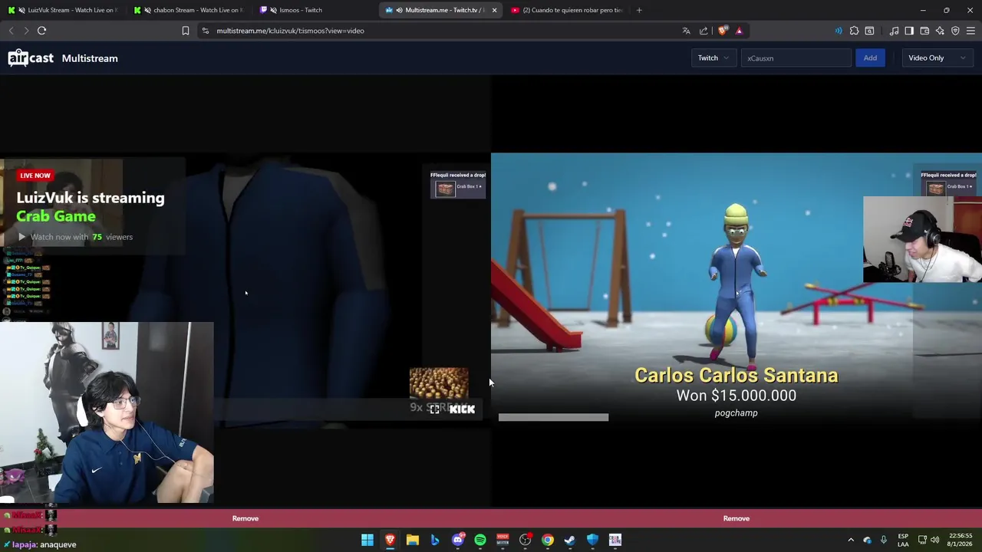
Task: Remove the right lsmoos stream
Action: point(736,518)
